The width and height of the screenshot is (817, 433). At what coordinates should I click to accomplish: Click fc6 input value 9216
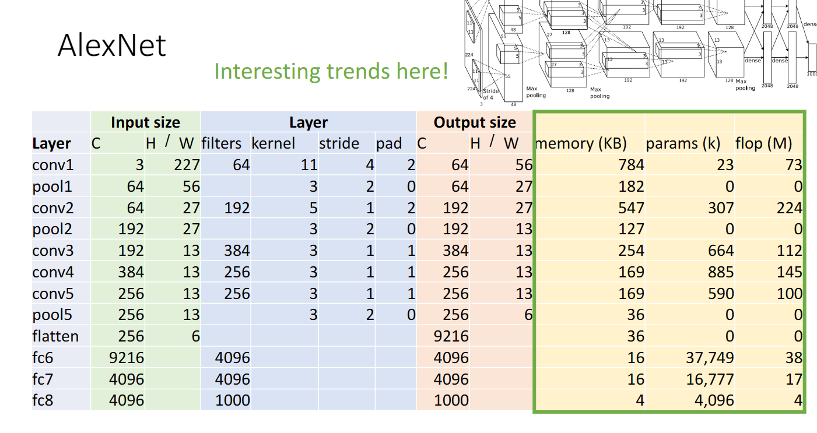point(126,357)
